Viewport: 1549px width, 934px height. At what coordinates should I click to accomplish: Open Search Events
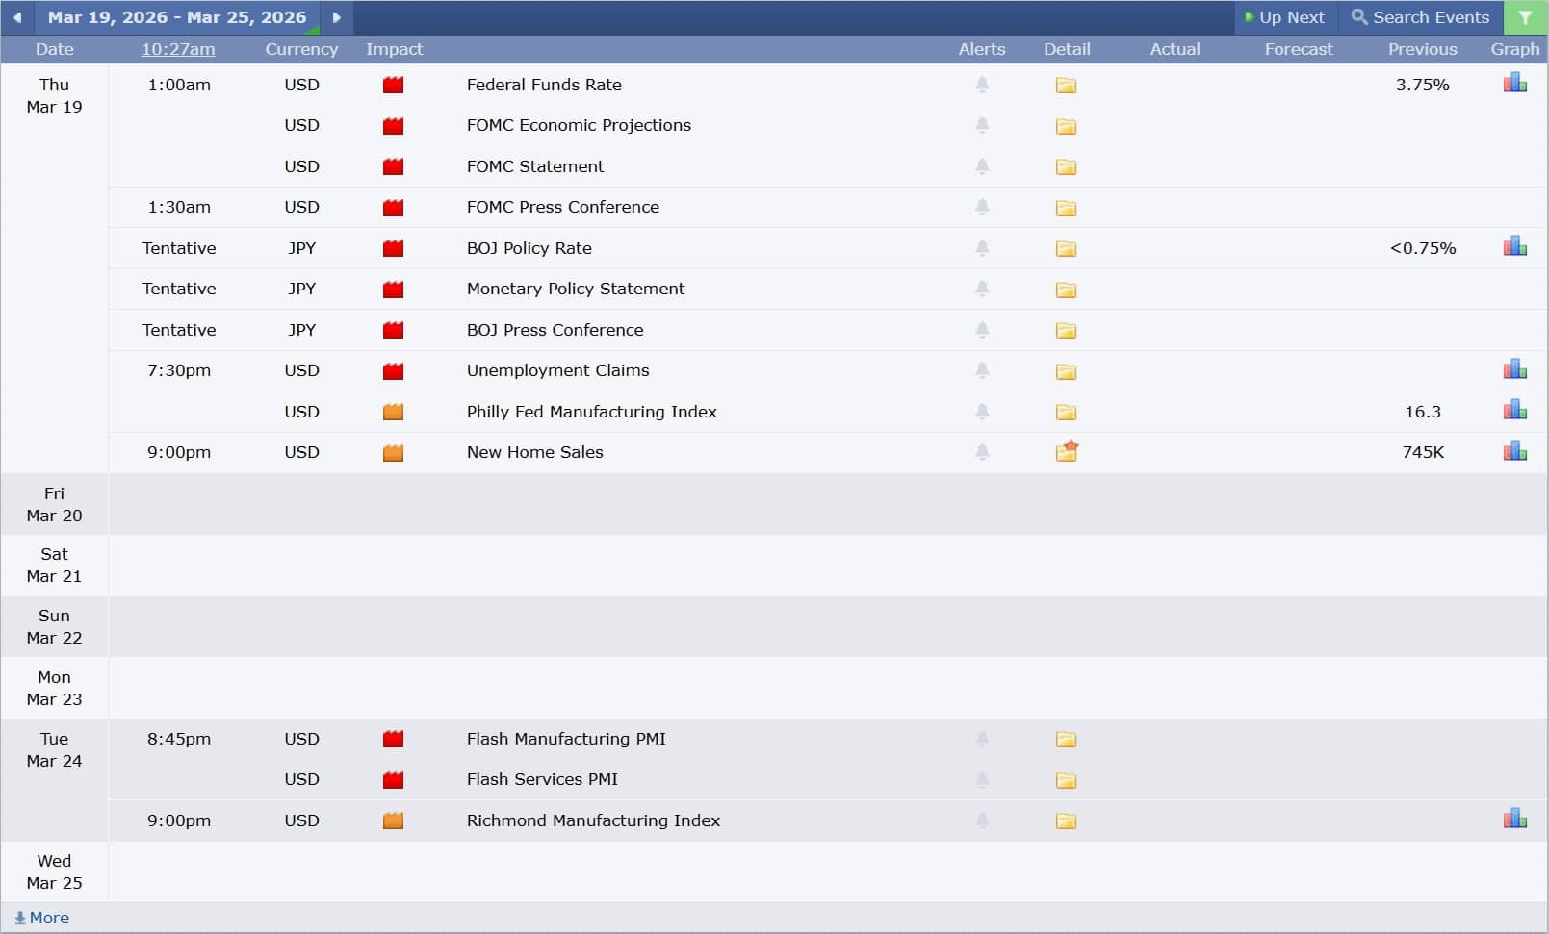1420,17
